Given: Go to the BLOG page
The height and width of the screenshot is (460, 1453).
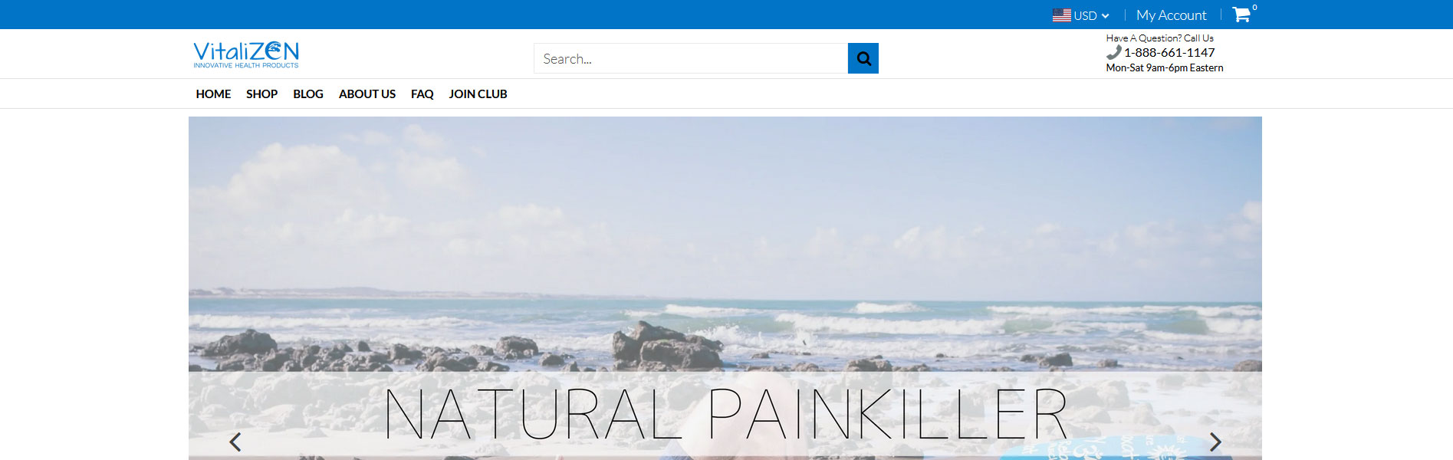Looking at the screenshot, I should tap(308, 94).
